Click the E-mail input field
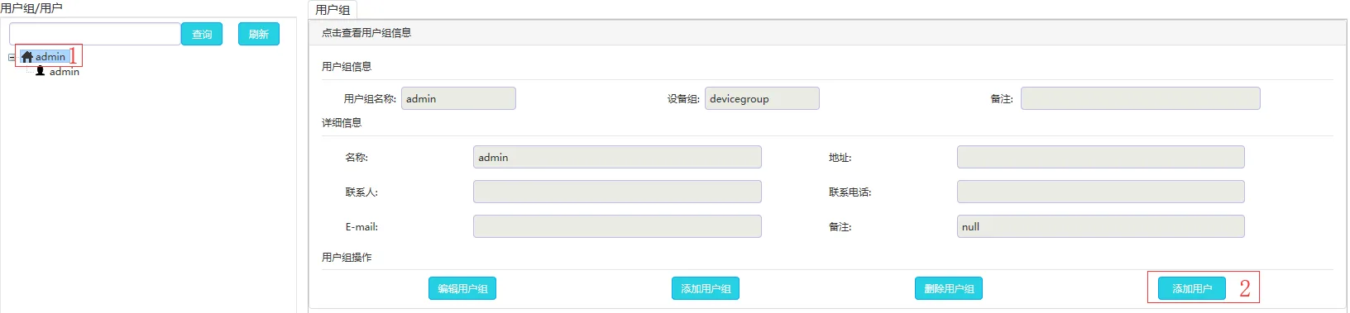This screenshot has height=313, width=1350. (x=617, y=226)
